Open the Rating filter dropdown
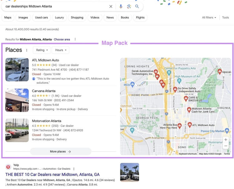This screenshot has width=234, height=189. (42, 50)
